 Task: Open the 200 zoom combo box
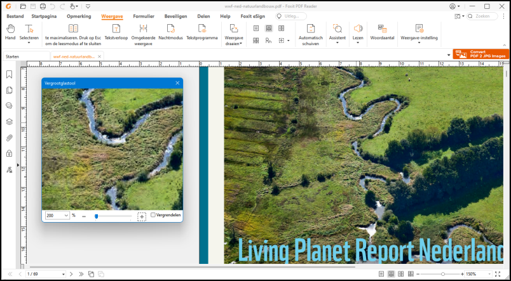point(57,215)
